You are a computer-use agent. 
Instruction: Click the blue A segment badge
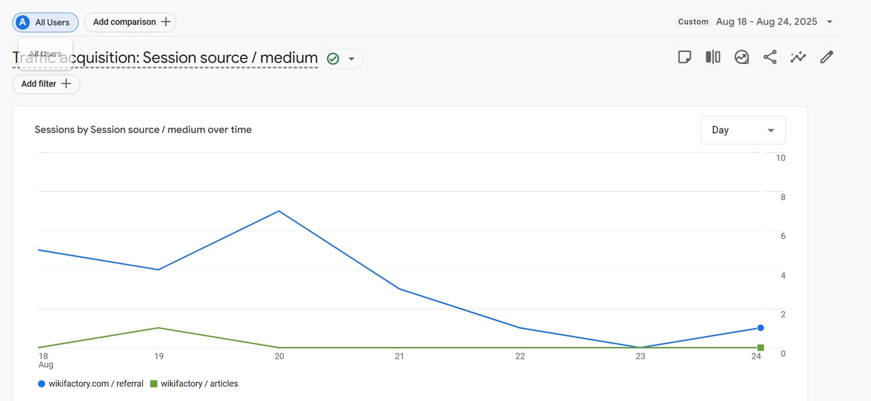(x=23, y=22)
